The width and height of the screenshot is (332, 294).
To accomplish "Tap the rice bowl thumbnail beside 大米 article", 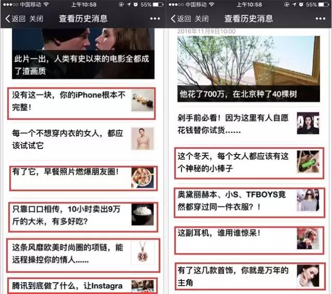I will point(143,215).
